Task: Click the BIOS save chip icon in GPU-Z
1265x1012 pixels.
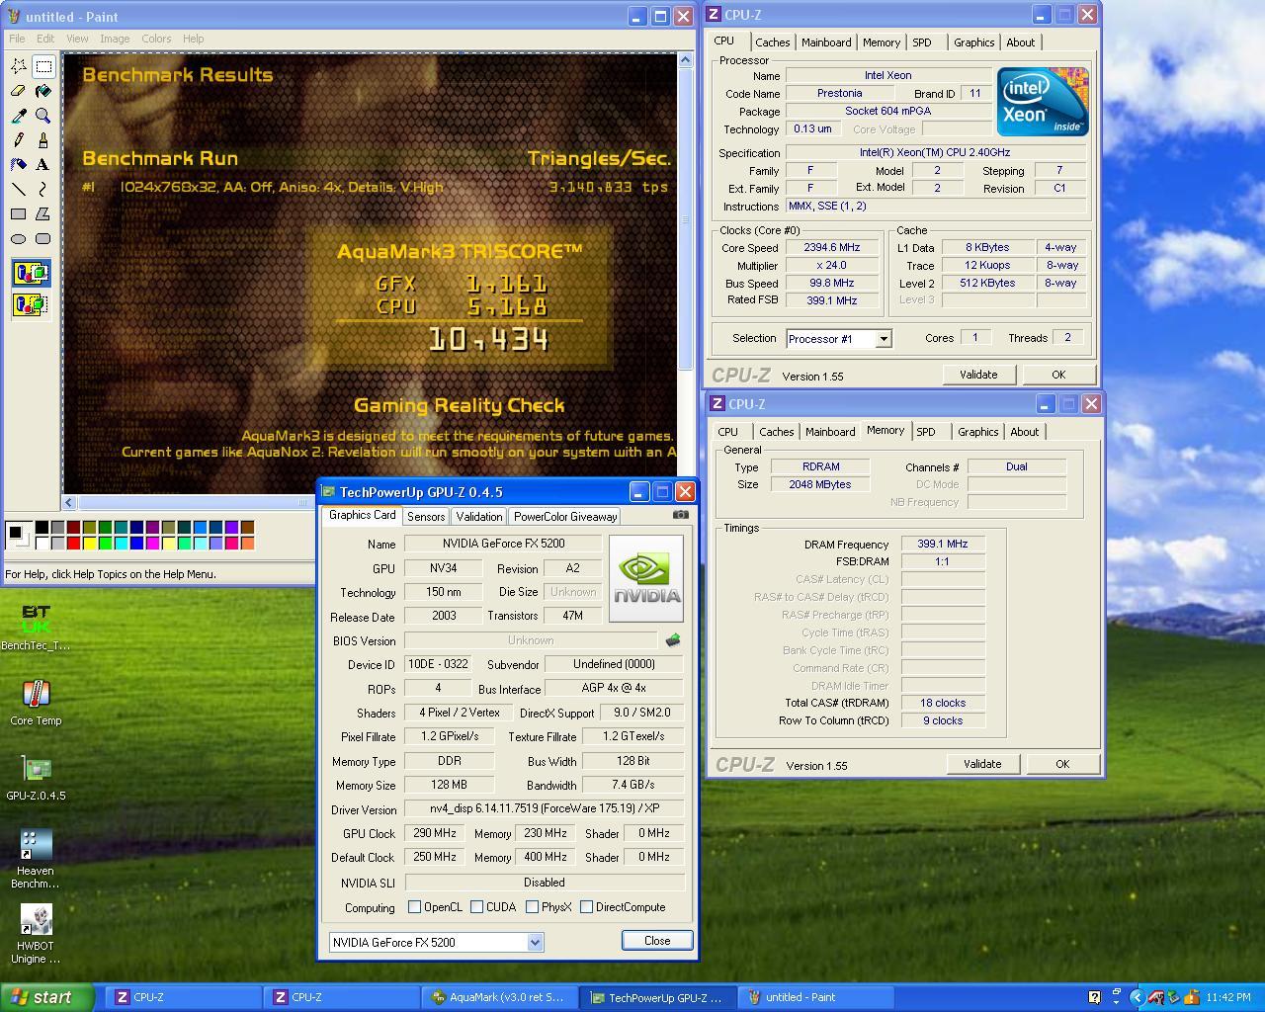Action: [673, 640]
